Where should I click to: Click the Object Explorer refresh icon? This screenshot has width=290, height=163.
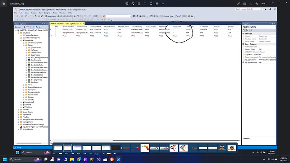pyautogui.click(x=37, y=27)
